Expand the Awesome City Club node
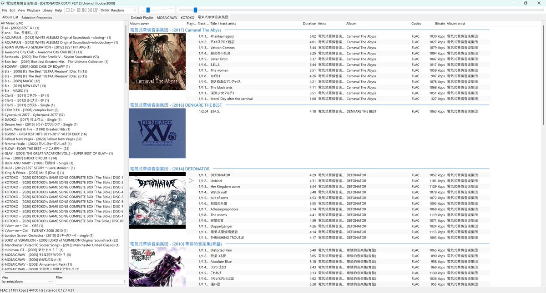Viewport: 546px width, 293px height. [x=2, y=52]
